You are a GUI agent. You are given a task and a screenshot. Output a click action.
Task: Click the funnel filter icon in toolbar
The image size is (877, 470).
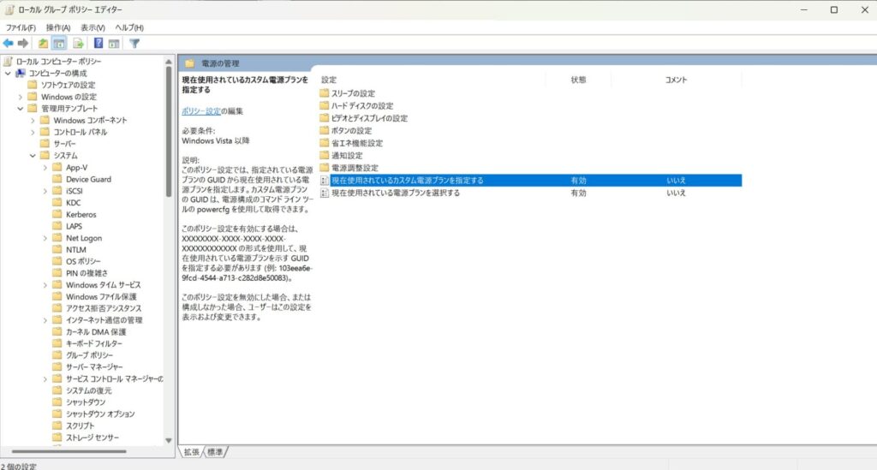click(x=134, y=43)
